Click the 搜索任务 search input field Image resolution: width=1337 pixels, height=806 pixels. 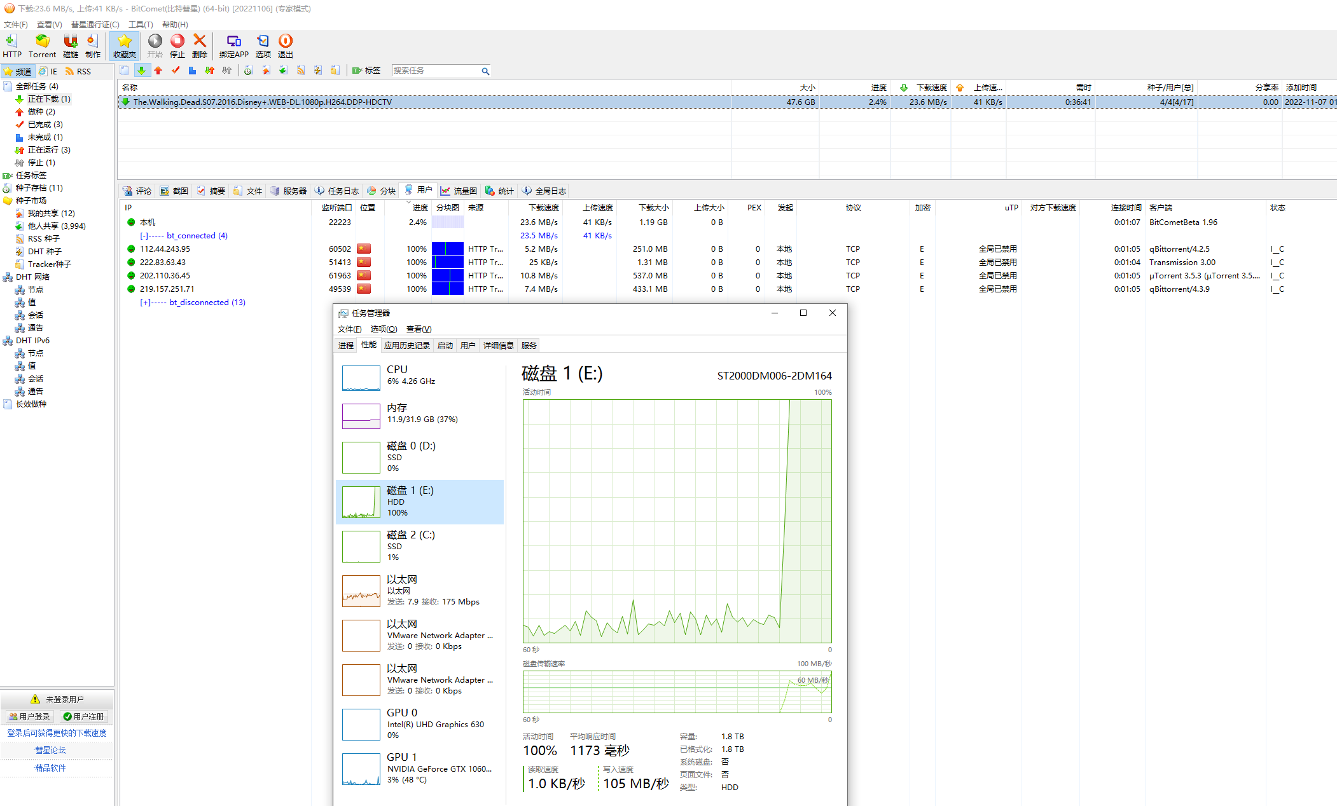point(436,71)
